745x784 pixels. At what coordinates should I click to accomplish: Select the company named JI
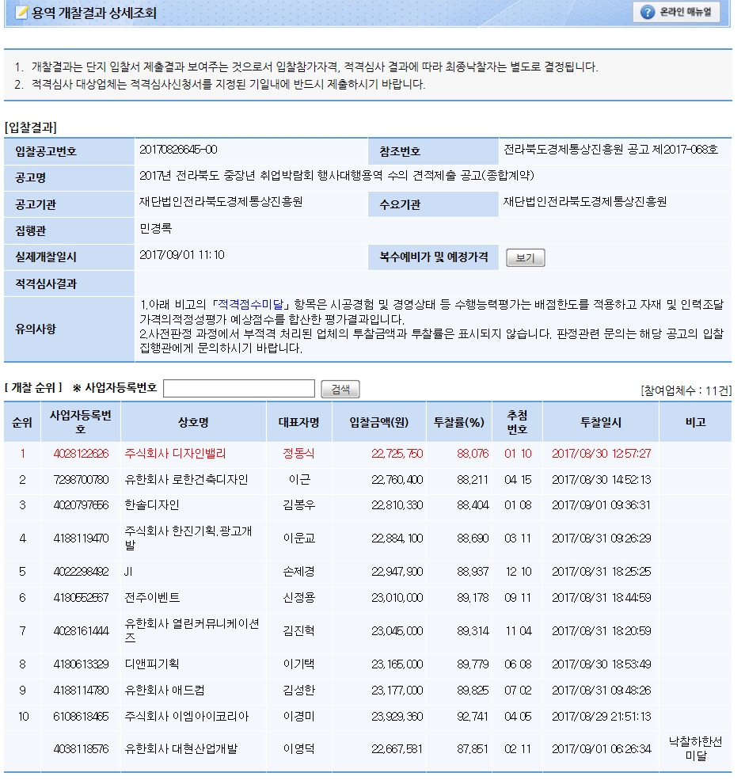129,571
